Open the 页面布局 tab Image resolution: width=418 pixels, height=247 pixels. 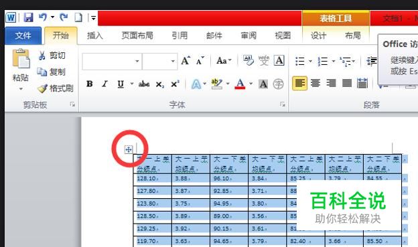coord(137,35)
